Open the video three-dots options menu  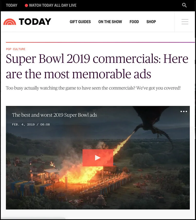pos(184,111)
